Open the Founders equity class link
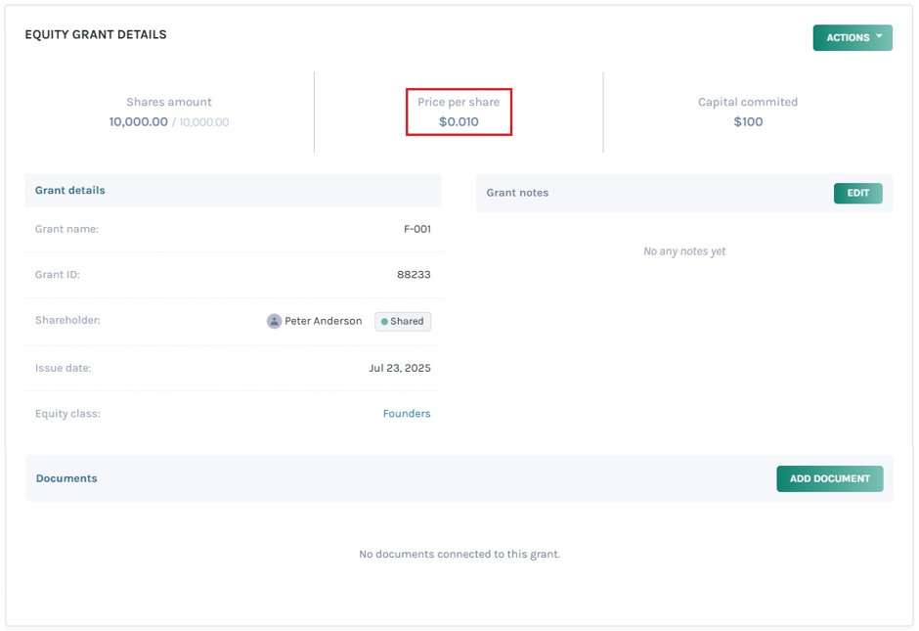 click(407, 414)
